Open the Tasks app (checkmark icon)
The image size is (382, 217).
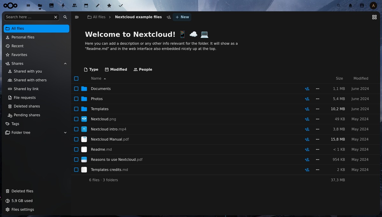(x=120, y=5)
